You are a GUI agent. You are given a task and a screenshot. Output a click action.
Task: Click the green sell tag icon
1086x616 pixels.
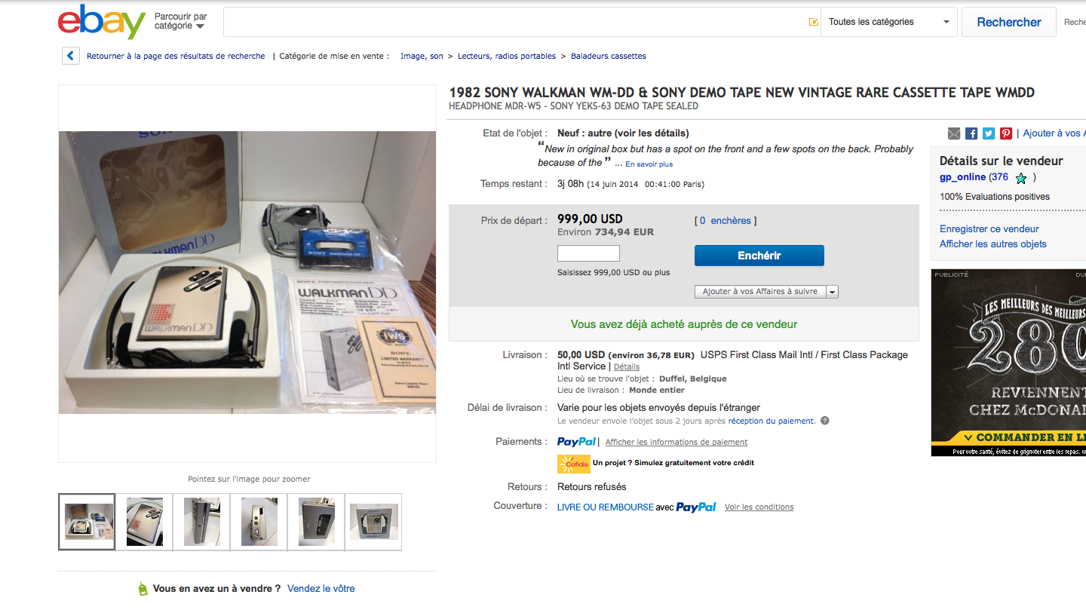pos(143,589)
